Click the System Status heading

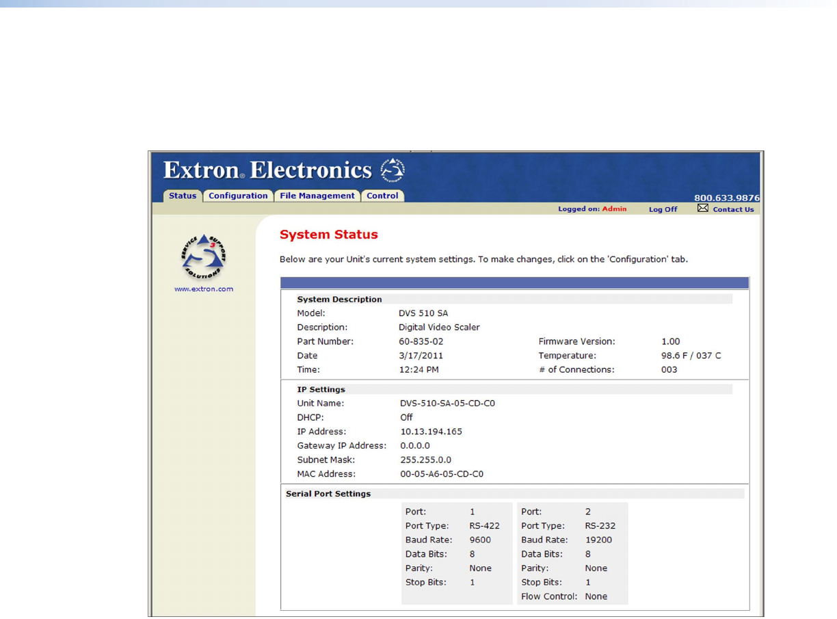pos(328,235)
